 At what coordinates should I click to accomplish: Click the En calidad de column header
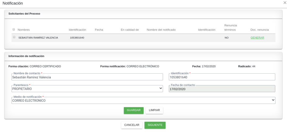(130, 30)
